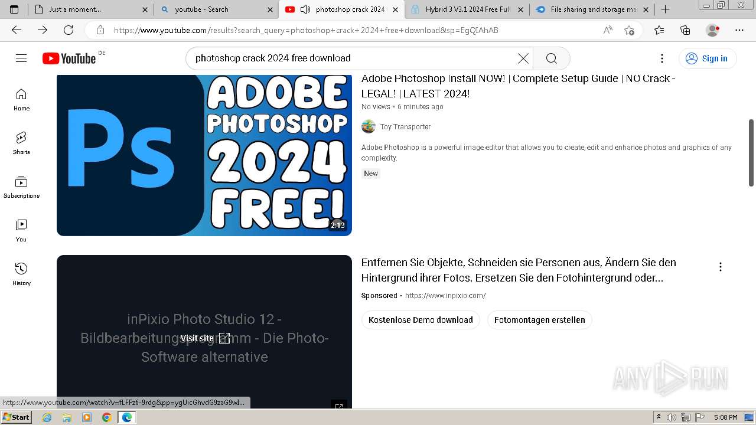Open the volume tray icon
The image size is (756, 425).
[672, 417]
